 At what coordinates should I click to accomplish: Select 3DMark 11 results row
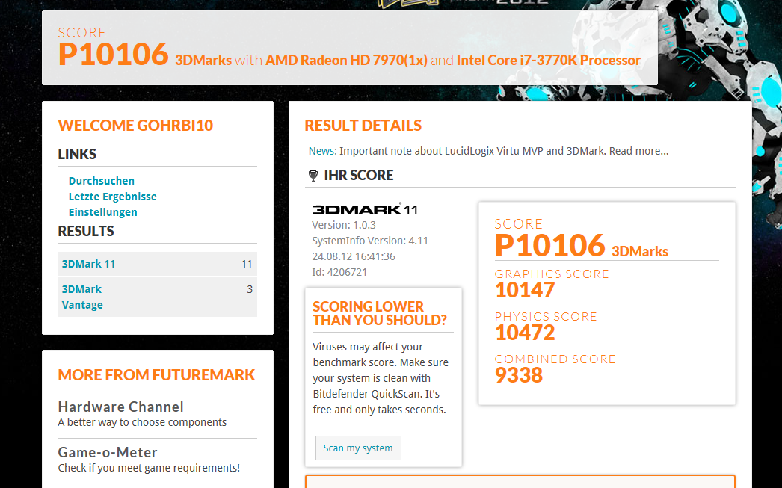(158, 264)
